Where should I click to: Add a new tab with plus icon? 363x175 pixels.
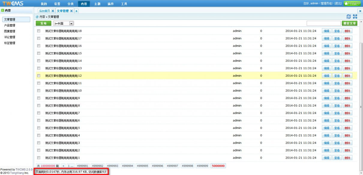click(x=76, y=11)
